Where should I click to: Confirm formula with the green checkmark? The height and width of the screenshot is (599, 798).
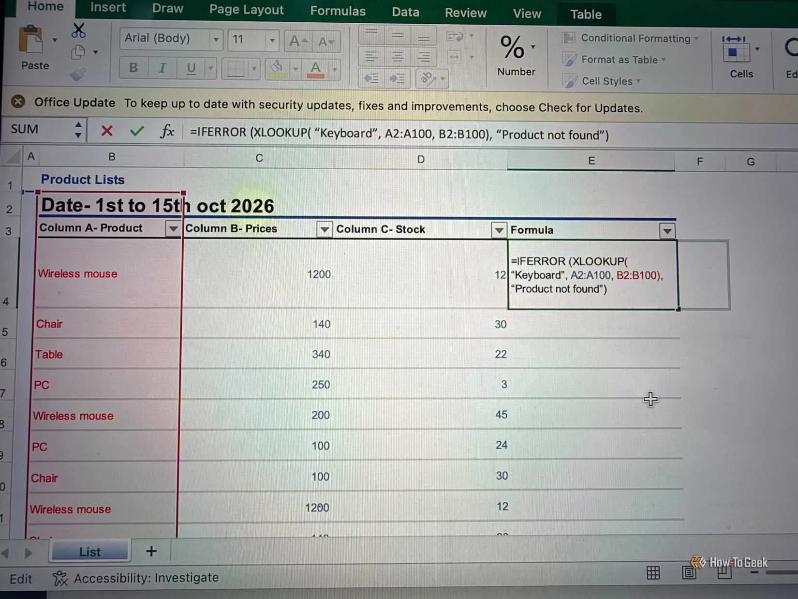coord(137,131)
